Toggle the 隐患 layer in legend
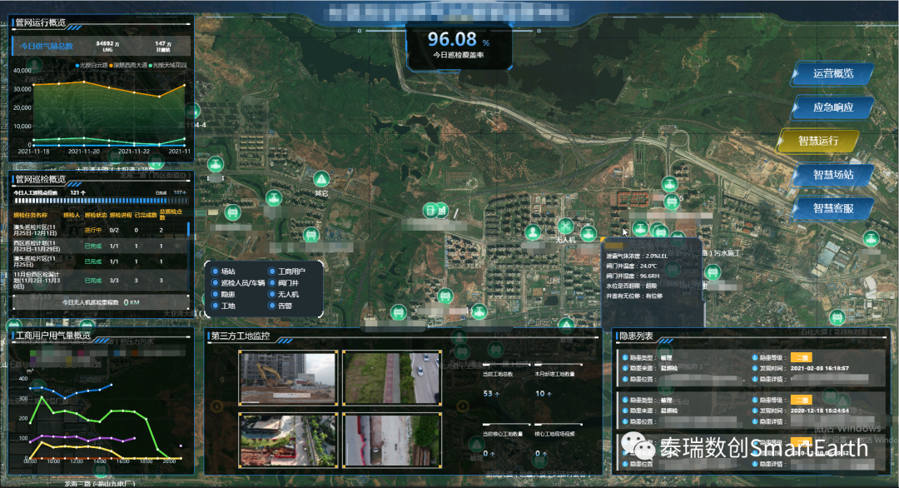The width and height of the screenshot is (899, 488). click(x=216, y=295)
